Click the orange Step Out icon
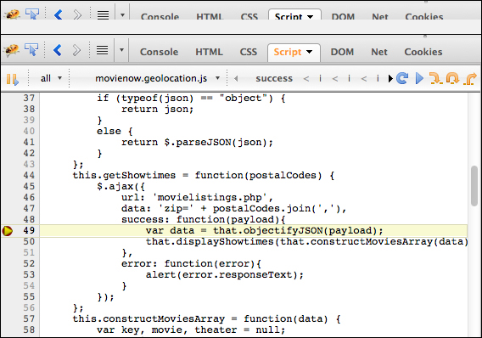 pyautogui.click(x=470, y=78)
